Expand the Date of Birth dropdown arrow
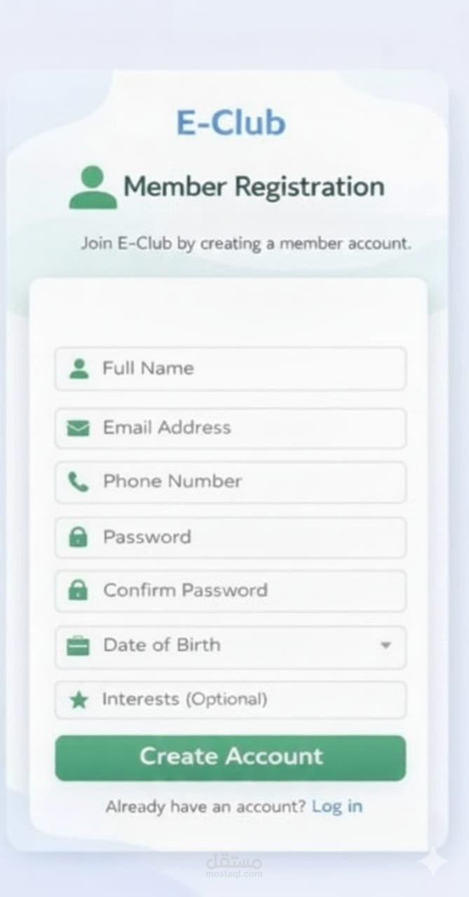 click(x=385, y=645)
